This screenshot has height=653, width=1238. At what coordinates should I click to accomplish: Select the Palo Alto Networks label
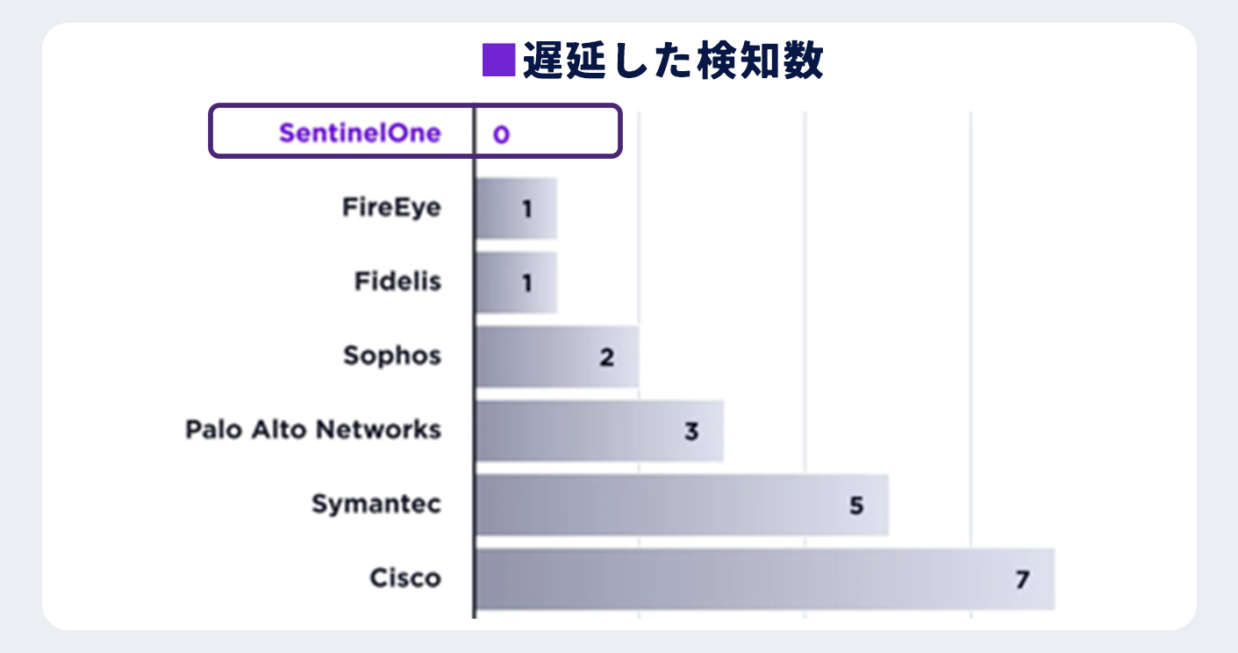pyautogui.click(x=313, y=430)
